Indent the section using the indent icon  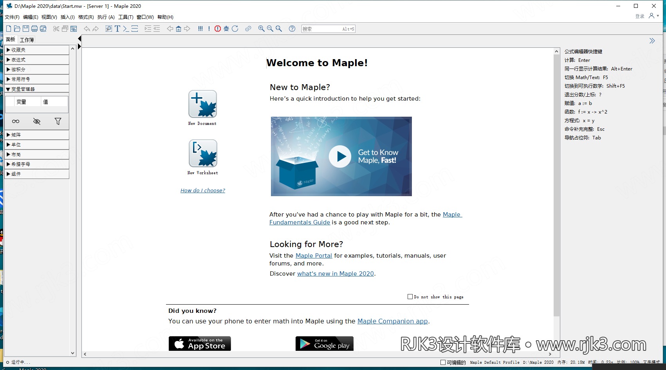tap(148, 29)
